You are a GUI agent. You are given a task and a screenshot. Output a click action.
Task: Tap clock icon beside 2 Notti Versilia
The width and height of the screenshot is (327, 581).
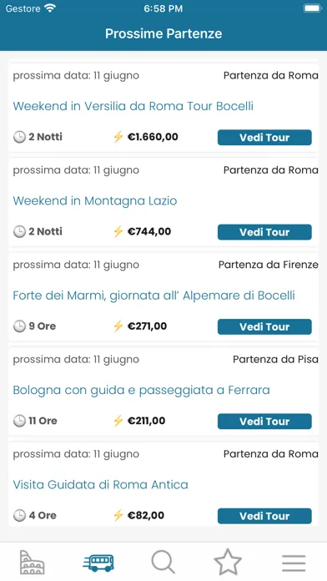click(19, 137)
